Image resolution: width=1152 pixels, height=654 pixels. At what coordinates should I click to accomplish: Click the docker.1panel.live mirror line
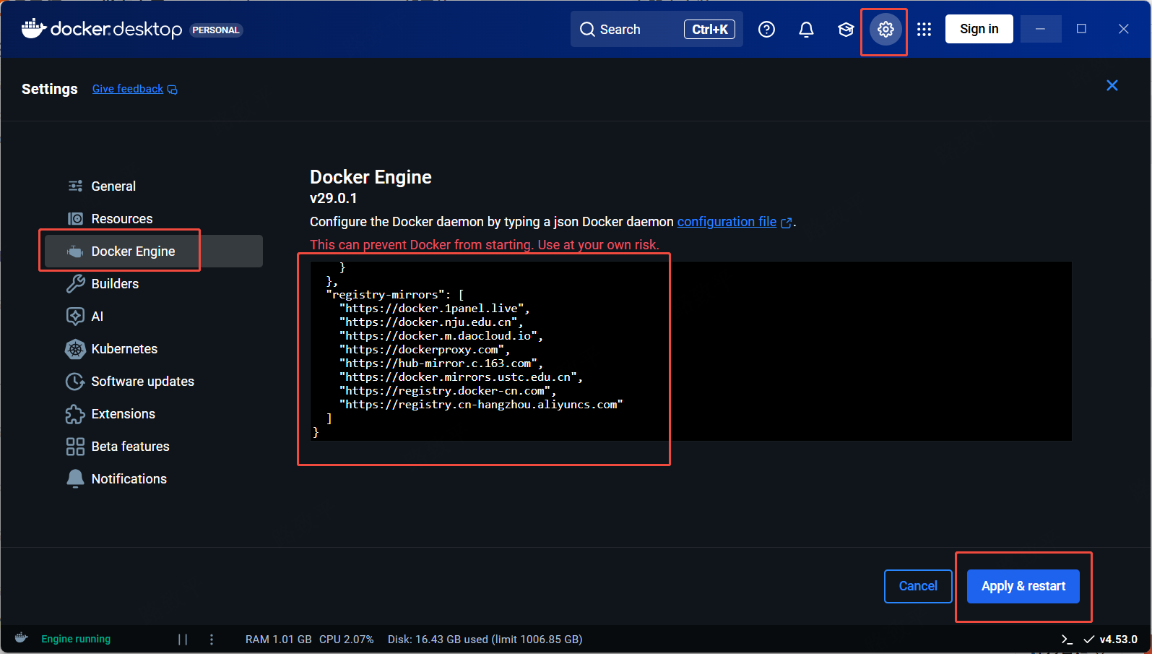tap(435, 309)
